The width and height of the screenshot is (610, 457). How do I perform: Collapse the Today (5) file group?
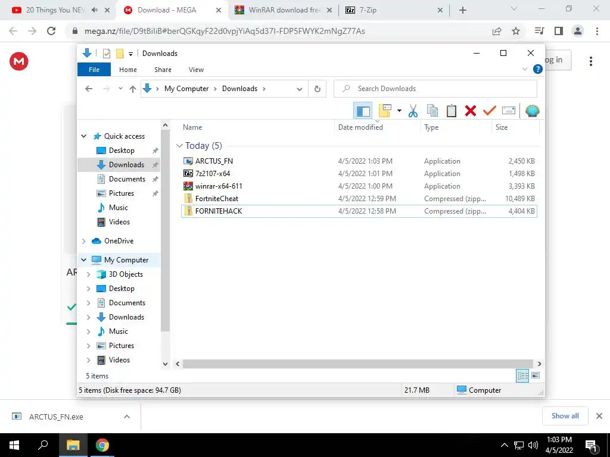(x=179, y=146)
